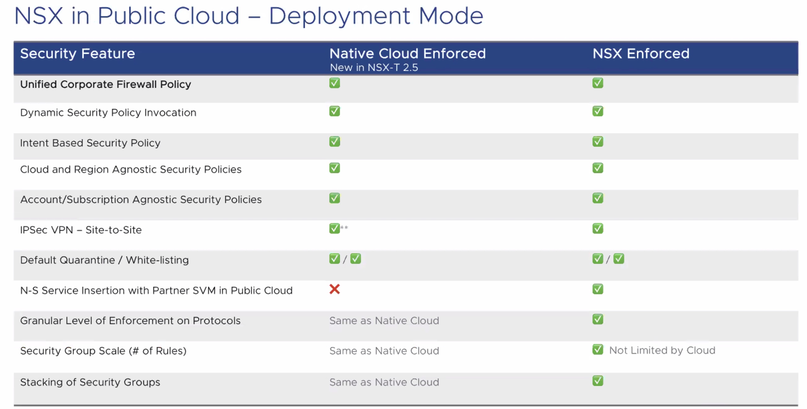Click Native Cloud checkmark for Intent Based Security Policy
The height and width of the screenshot is (409, 807).
pos(334,142)
